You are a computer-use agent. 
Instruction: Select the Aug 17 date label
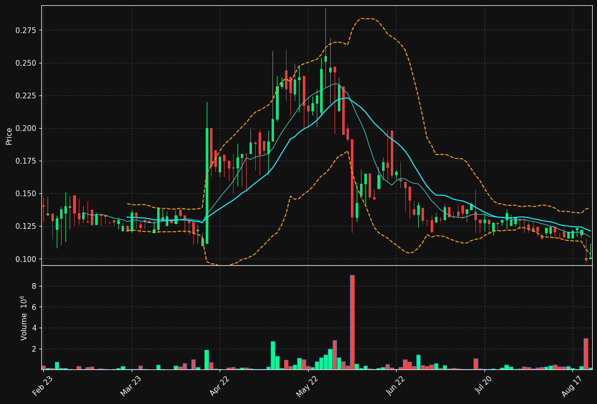[572, 385]
